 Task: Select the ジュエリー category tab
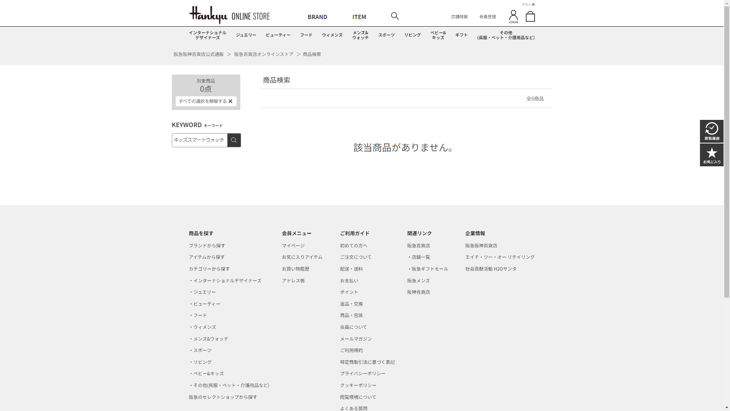[246, 35]
